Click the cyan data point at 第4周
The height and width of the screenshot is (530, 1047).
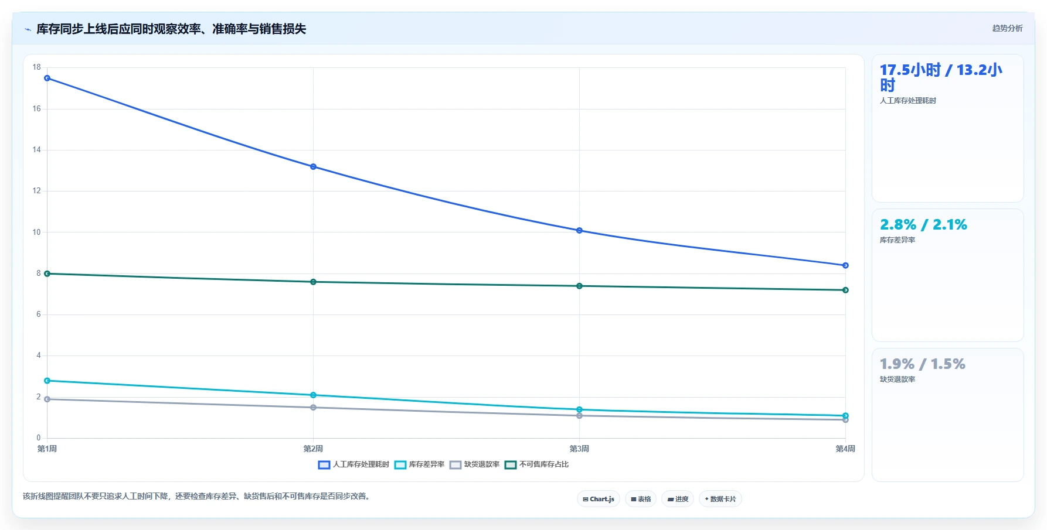[845, 416]
